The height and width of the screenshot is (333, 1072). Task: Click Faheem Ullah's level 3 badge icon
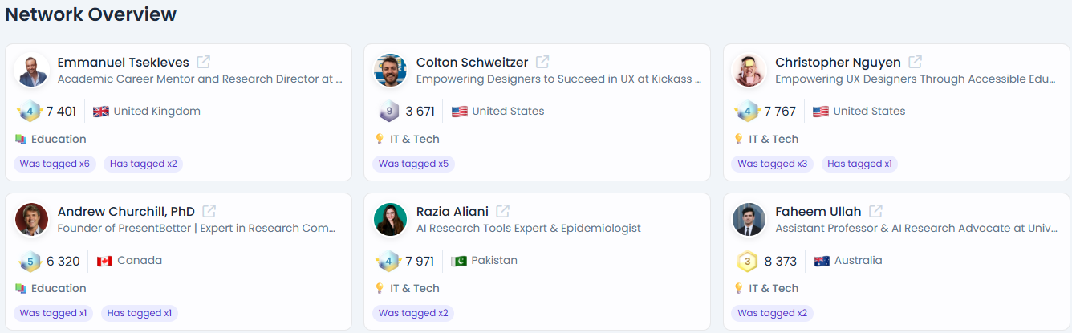coord(747,261)
